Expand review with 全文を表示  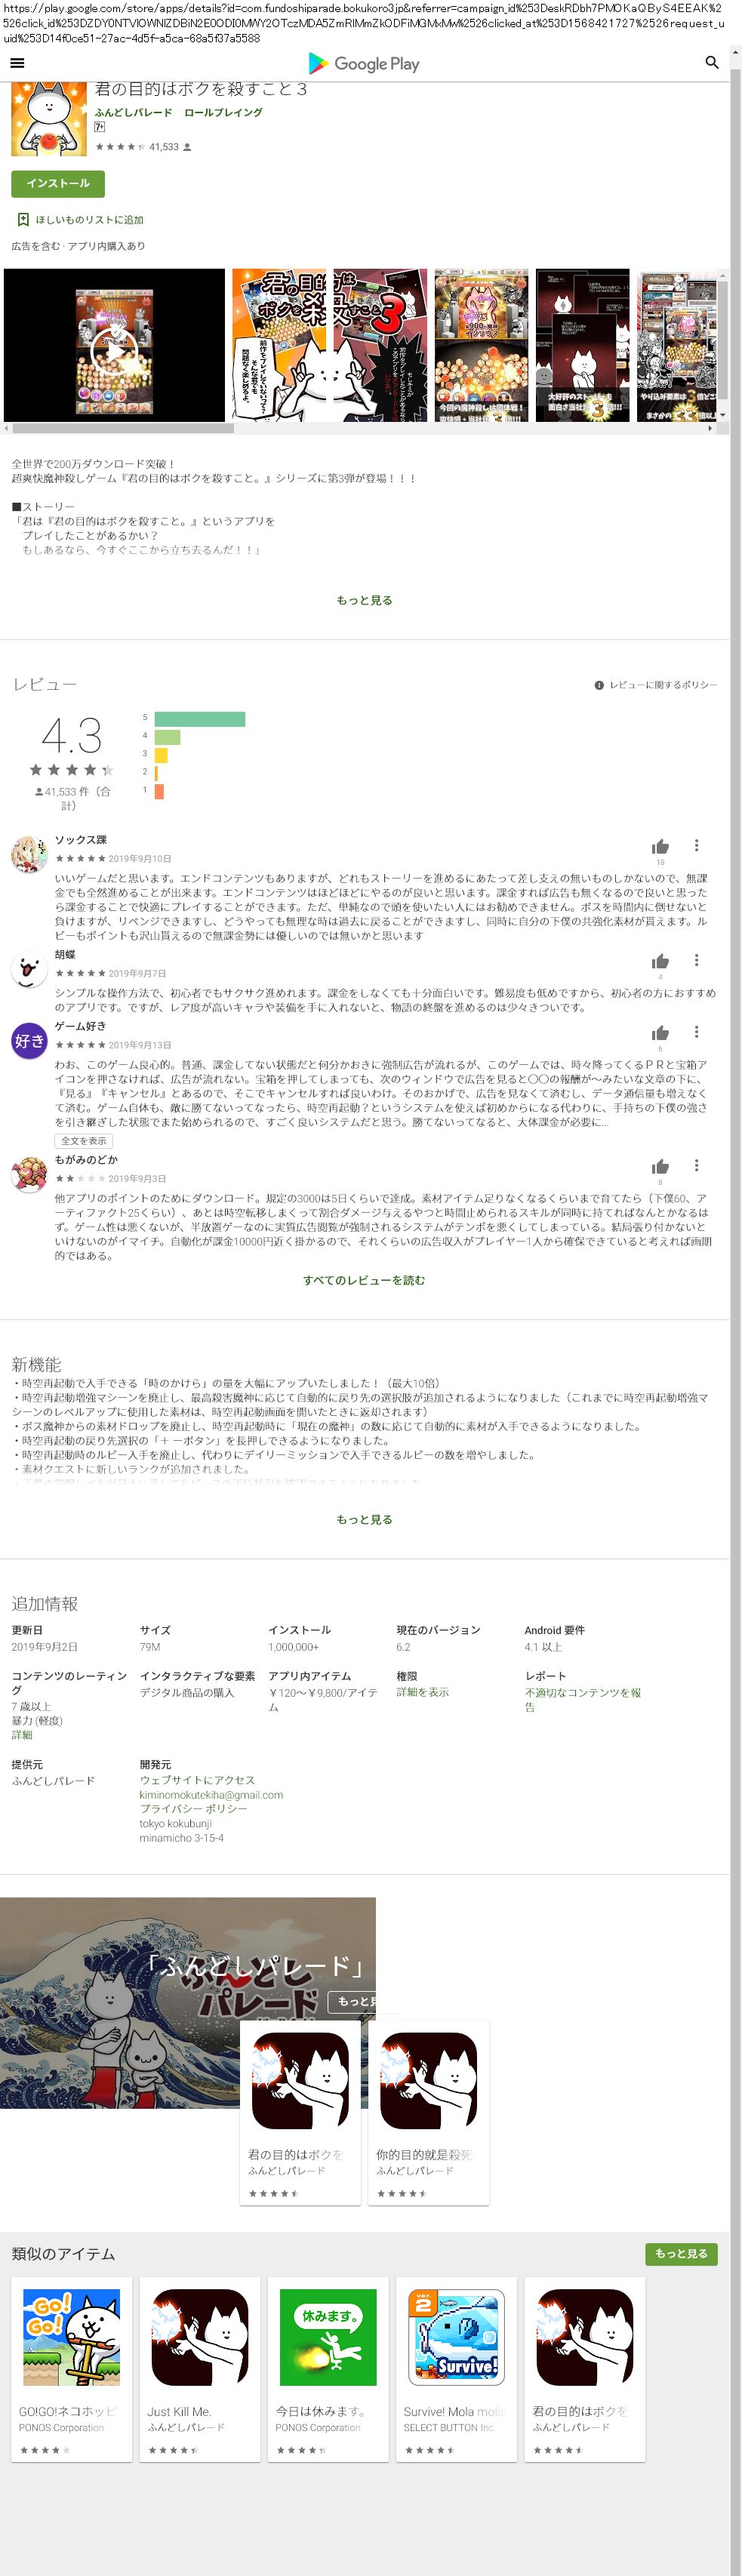click(x=83, y=1141)
